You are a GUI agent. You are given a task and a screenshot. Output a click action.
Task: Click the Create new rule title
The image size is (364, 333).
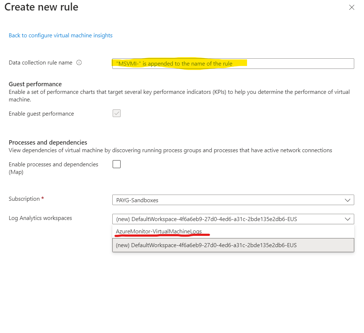pyautogui.click(x=41, y=7)
